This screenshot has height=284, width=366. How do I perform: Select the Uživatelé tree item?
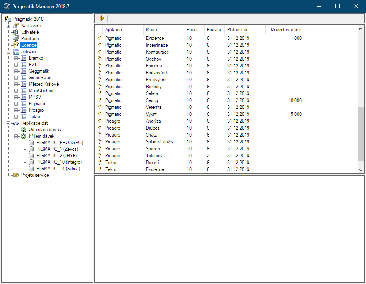point(30,32)
